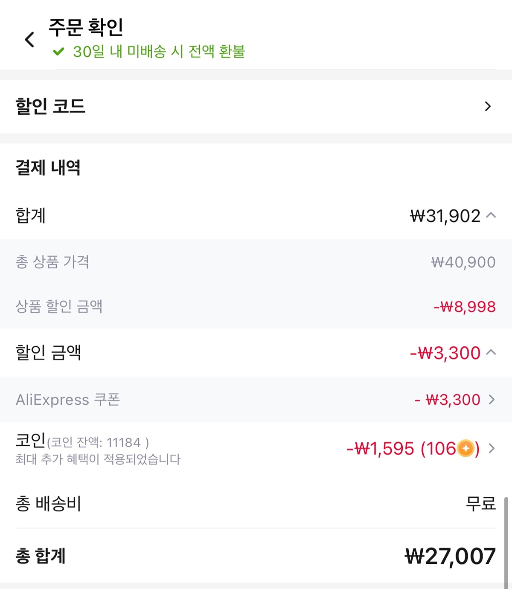Tap the -₩3,300 AliExpress coupon amount

448,400
